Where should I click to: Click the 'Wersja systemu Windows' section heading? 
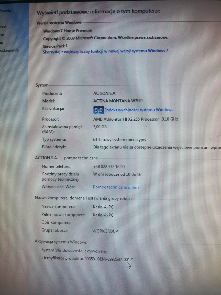pos(59,23)
